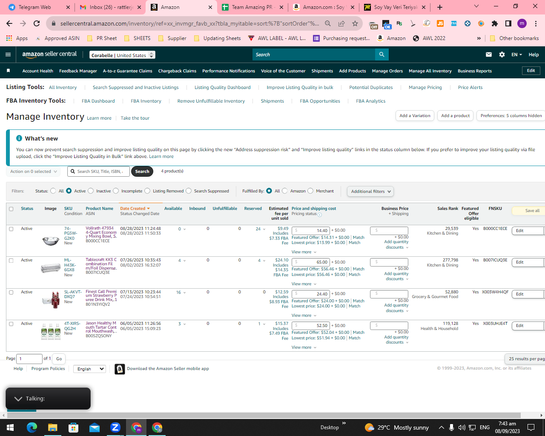Open the Windows notification center icon
Viewport: 545px width, 436px height.
531,427
